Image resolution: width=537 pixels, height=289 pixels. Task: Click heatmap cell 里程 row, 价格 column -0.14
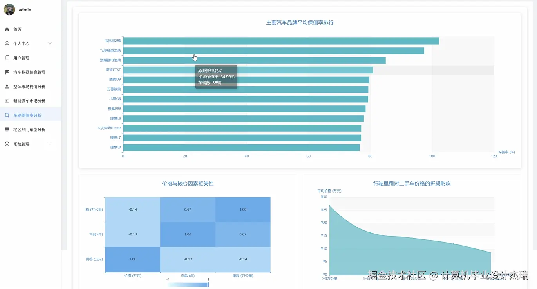(132, 209)
